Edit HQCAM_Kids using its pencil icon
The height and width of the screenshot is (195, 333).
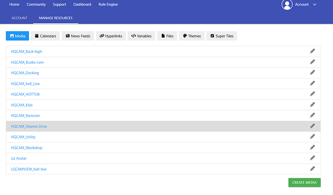click(312, 104)
